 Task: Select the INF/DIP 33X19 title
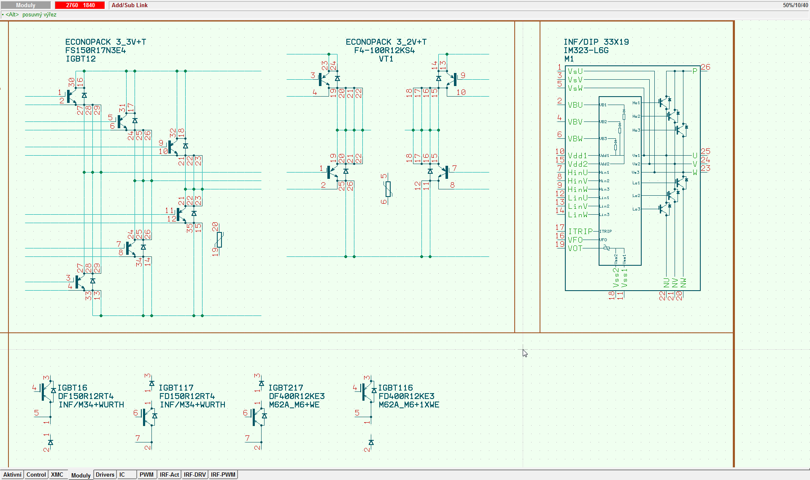tap(596, 42)
